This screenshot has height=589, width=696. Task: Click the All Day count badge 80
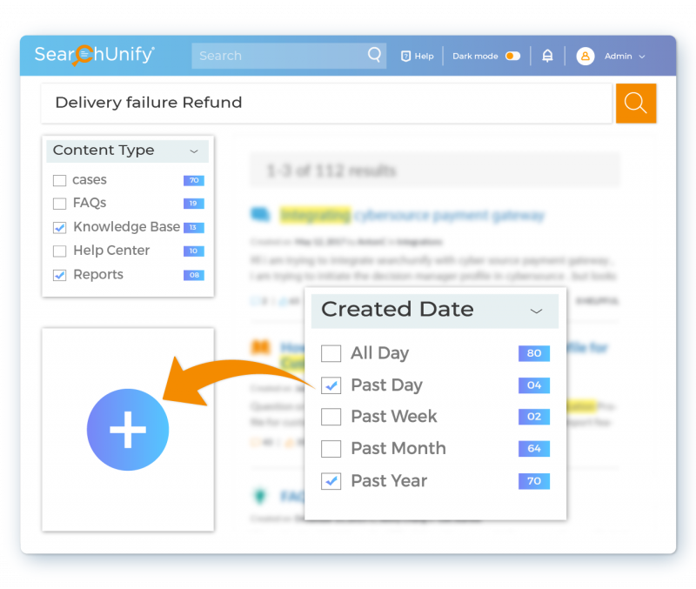[x=534, y=353]
